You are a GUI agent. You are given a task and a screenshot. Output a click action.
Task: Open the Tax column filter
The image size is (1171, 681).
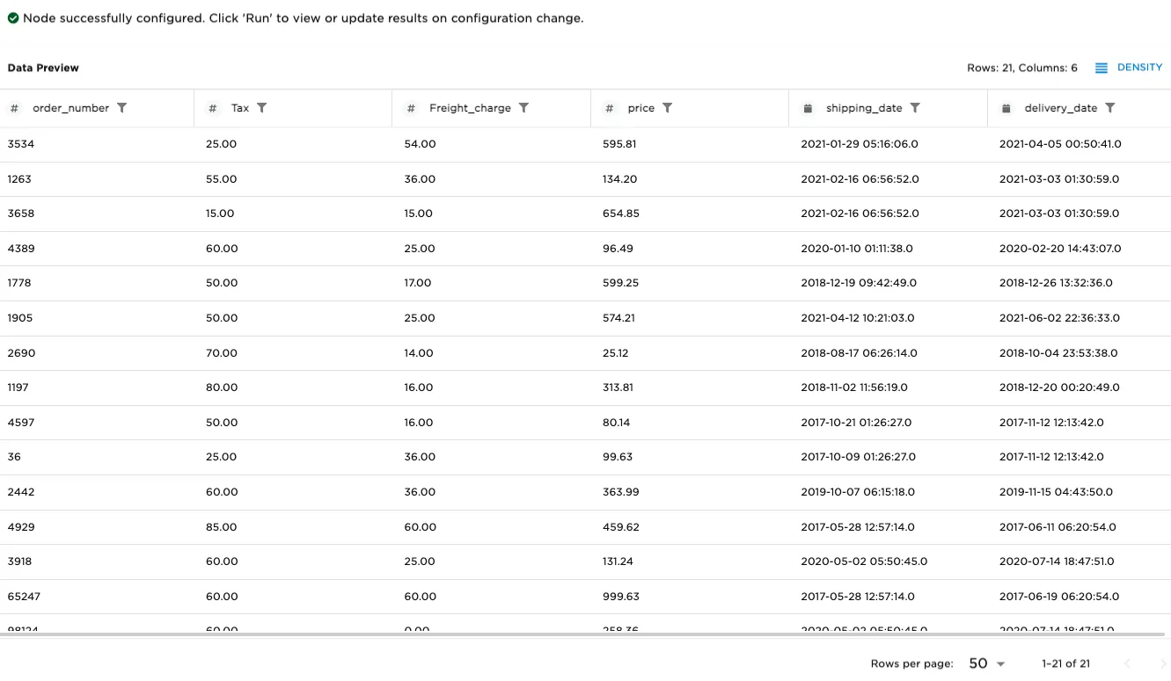click(262, 108)
